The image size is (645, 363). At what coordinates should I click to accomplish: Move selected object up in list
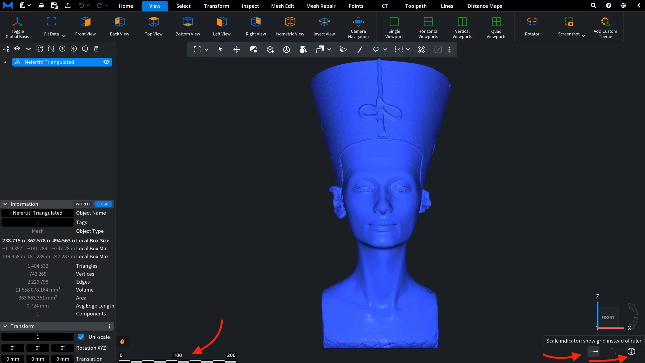pos(62,49)
